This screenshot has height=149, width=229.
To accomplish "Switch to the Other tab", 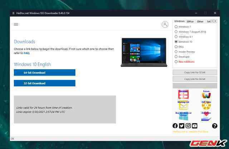I will click(x=200, y=21).
